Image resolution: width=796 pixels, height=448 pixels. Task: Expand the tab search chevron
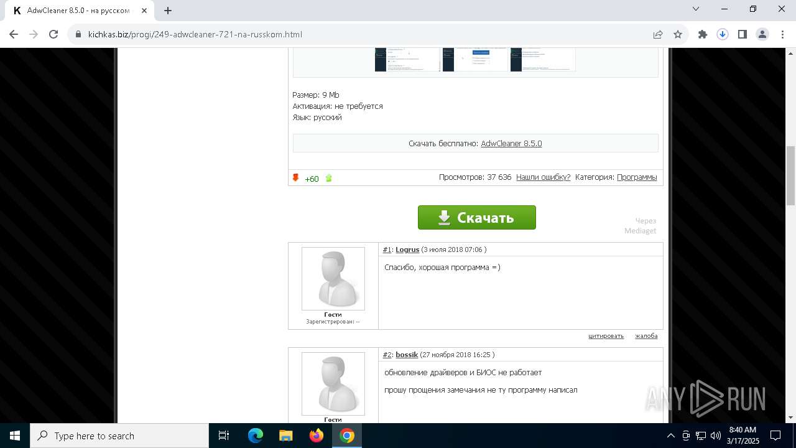[696, 9]
